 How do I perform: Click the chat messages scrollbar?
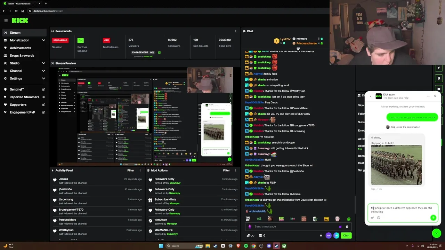[x=355, y=204]
